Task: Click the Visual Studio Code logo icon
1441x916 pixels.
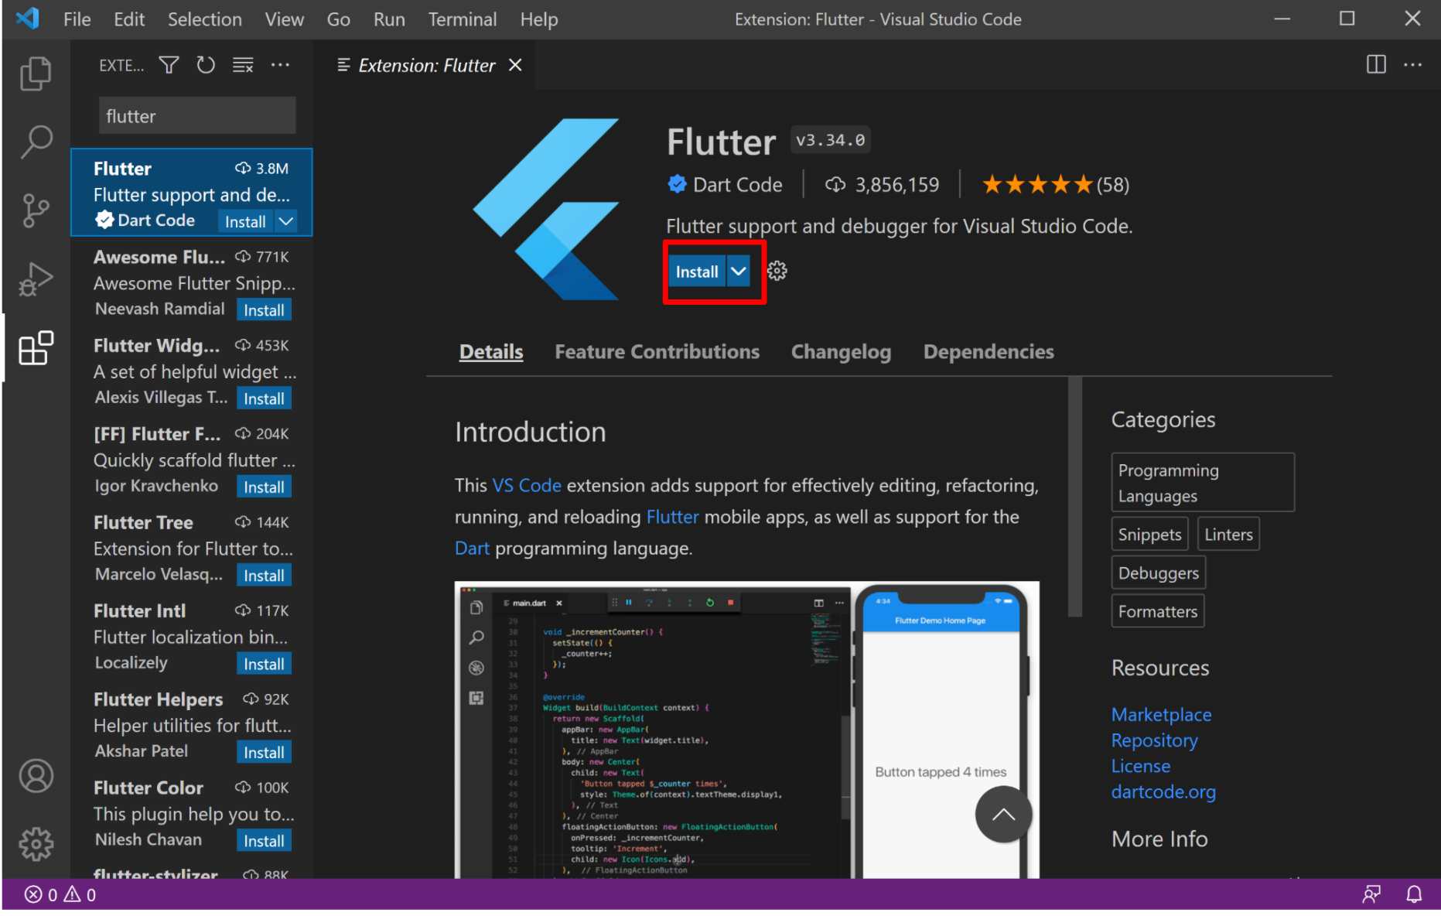Action: (x=28, y=18)
